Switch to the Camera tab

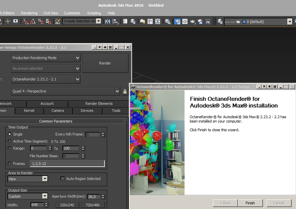58,111
